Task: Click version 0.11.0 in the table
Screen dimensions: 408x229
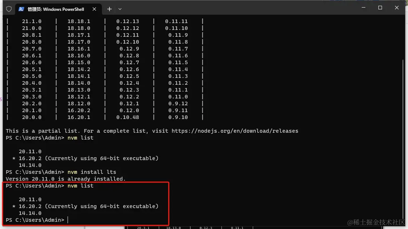Action: click(178, 97)
